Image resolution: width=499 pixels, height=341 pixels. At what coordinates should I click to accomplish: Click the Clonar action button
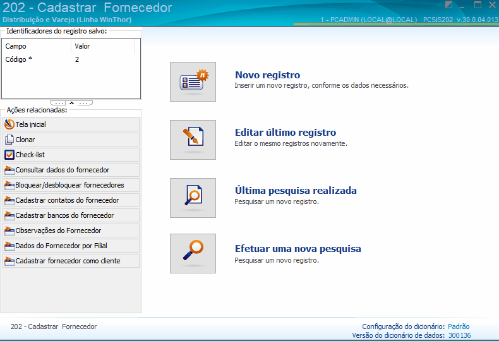(x=71, y=140)
